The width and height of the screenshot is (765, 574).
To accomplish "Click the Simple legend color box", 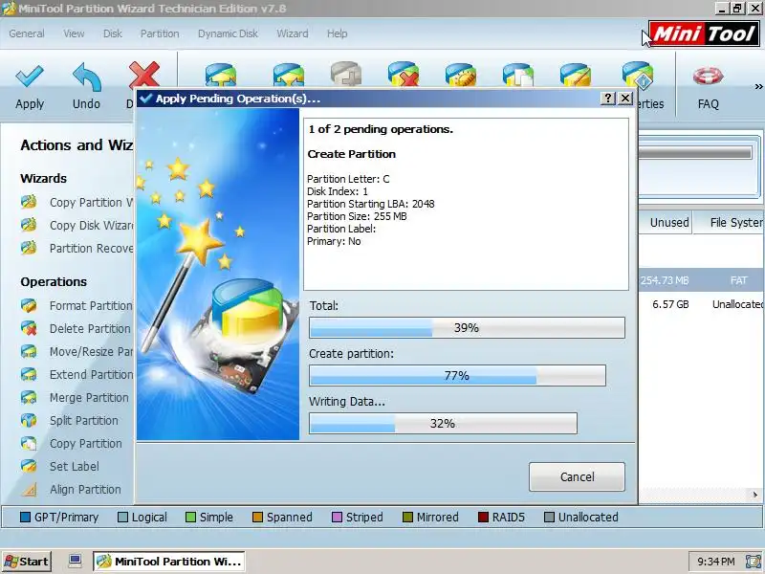I will pyautogui.click(x=190, y=517).
